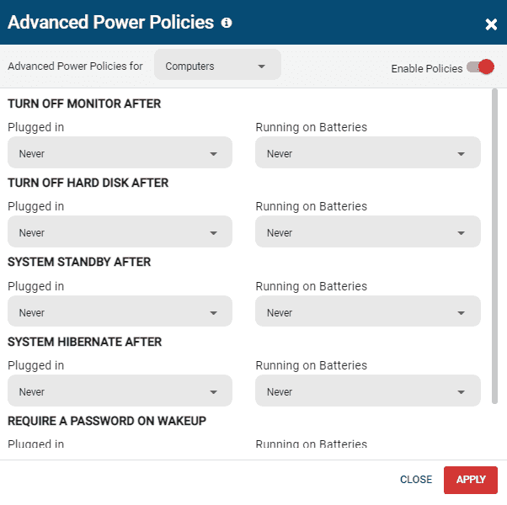Click the CLOSE button
This screenshot has height=505, width=507.
click(x=416, y=480)
